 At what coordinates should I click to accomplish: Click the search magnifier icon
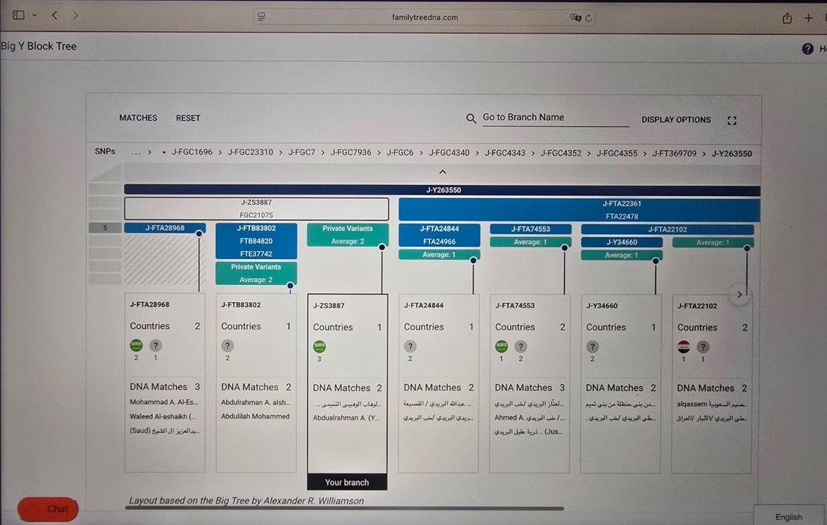471,119
